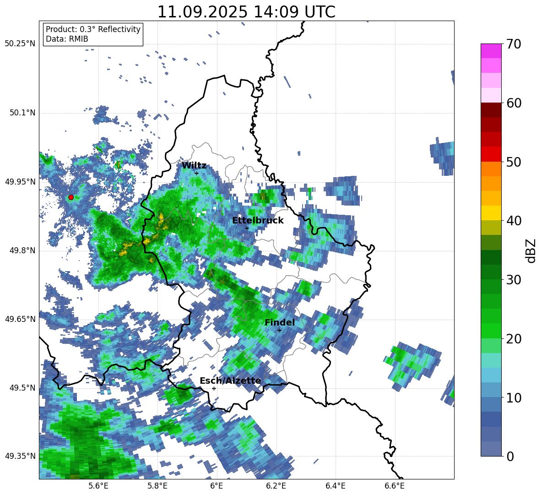Image resolution: width=542 pixels, height=495 pixels.
Task: Click the 50.25°N latitude label
Action: click(20, 44)
